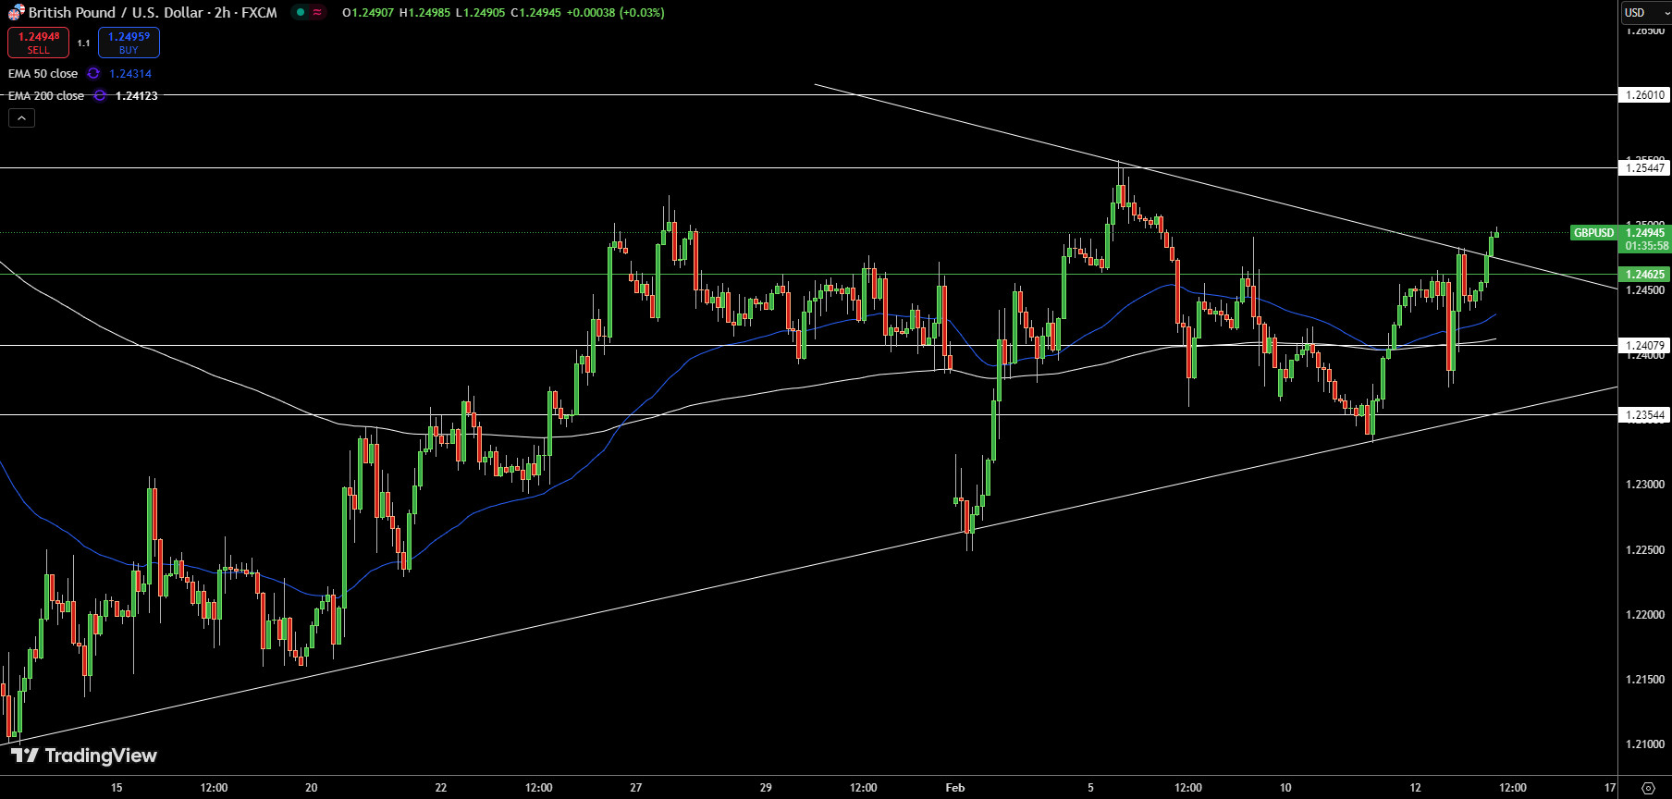Click the 1.26010 price label

(x=1645, y=94)
